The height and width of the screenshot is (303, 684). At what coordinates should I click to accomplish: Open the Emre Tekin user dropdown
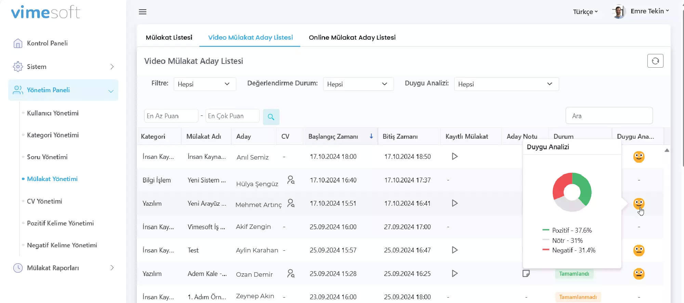650,11
